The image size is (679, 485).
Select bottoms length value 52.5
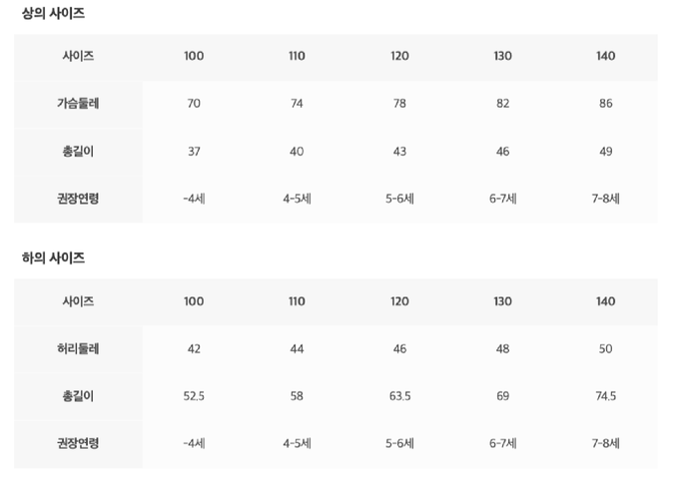(x=194, y=396)
